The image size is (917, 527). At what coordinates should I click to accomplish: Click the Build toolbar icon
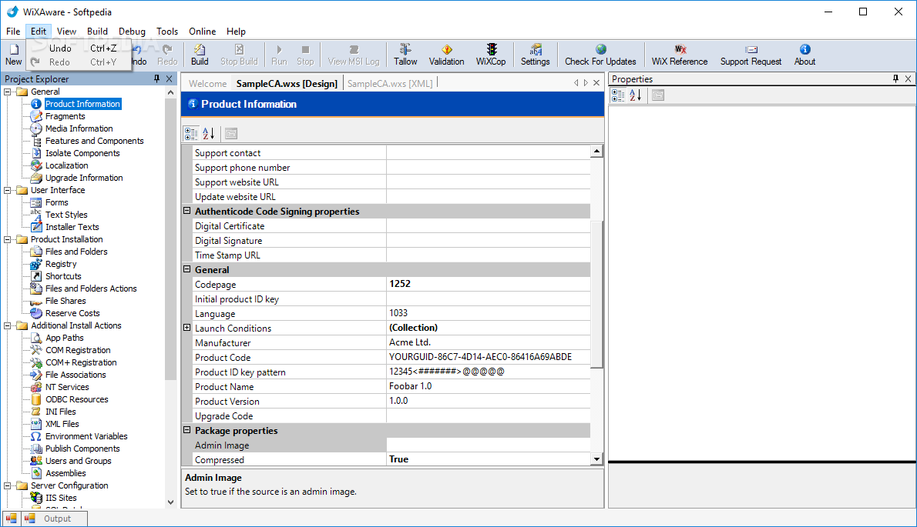(200, 55)
